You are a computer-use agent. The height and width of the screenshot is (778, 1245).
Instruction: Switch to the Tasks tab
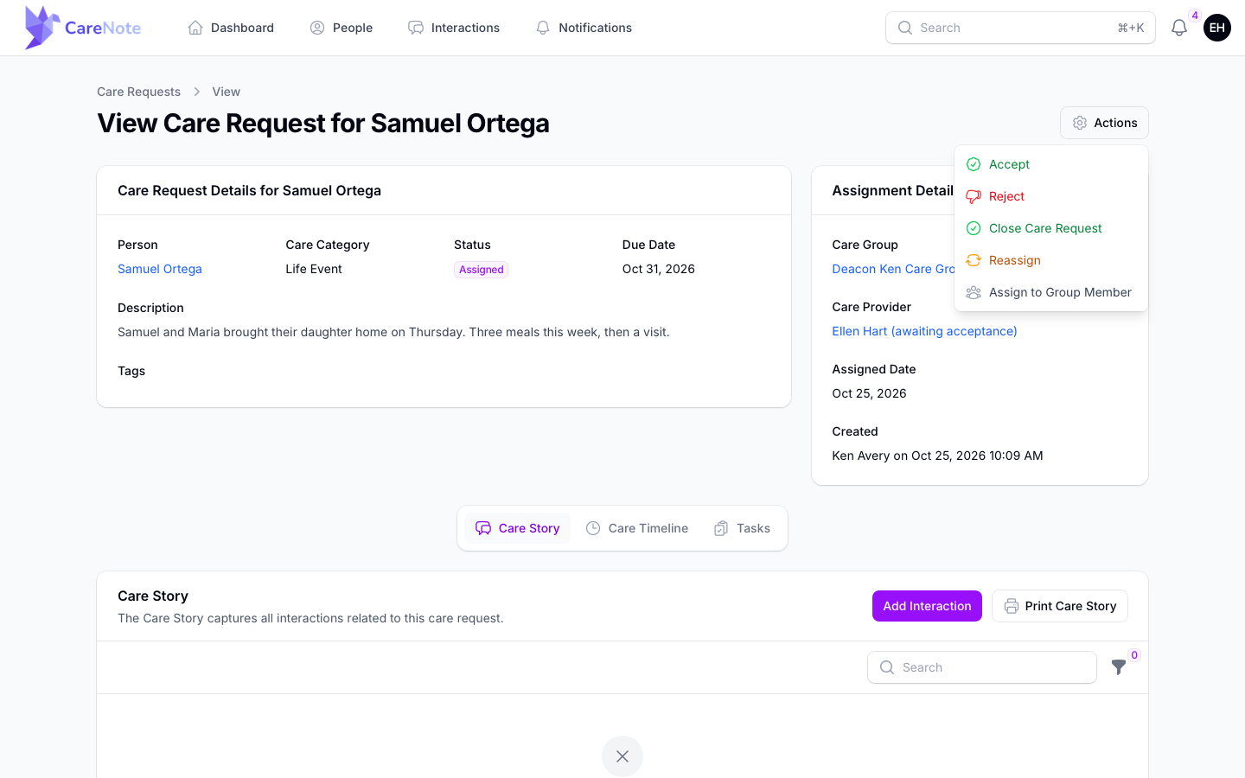tap(742, 528)
